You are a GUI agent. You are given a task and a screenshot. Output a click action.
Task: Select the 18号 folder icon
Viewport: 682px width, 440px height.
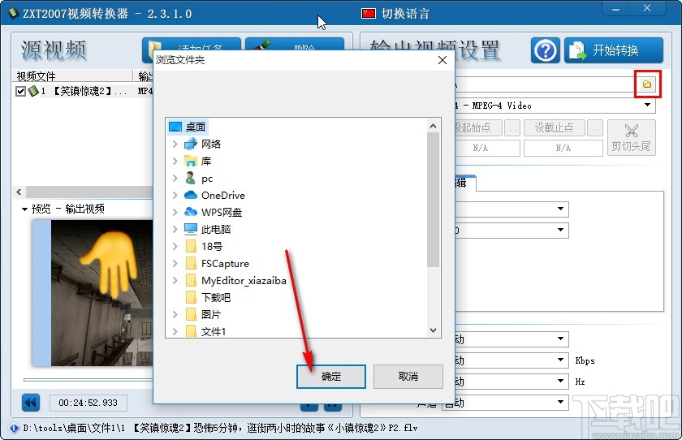point(191,247)
